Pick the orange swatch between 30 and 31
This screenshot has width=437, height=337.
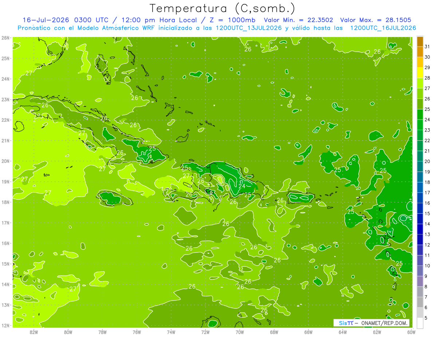(420, 52)
